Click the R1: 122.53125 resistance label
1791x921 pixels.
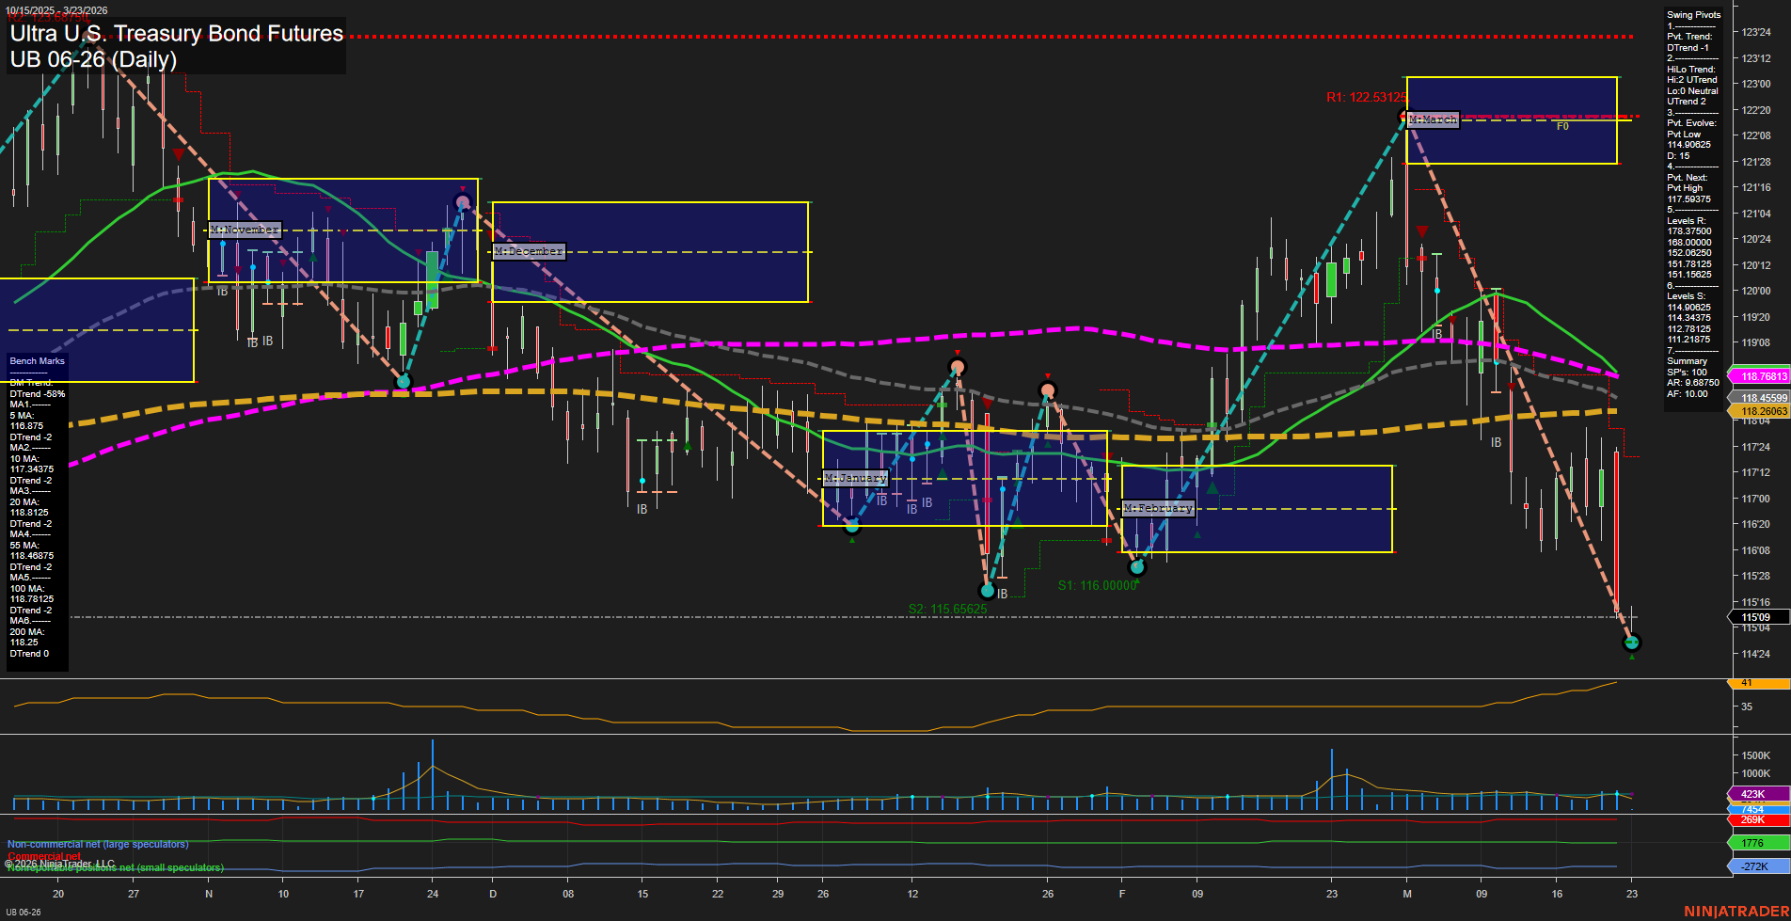[x=1366, y=97]
